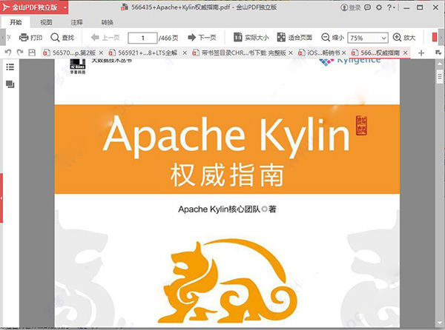Switch to the 转换 ribbon tab
This screenshot has height=330, width=445.
tap(108, 22)
